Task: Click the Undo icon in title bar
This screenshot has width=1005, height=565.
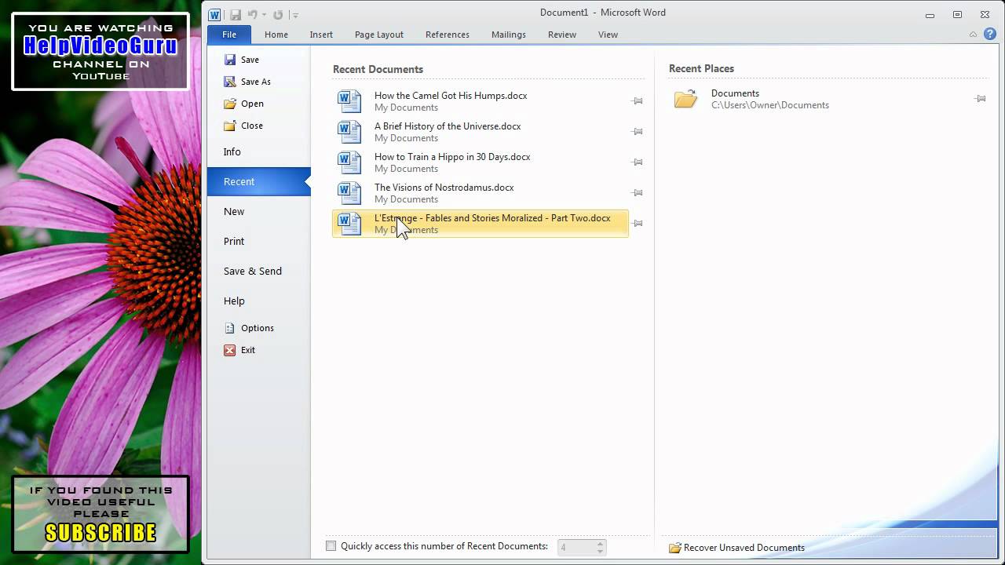Action: coord(253,14)
